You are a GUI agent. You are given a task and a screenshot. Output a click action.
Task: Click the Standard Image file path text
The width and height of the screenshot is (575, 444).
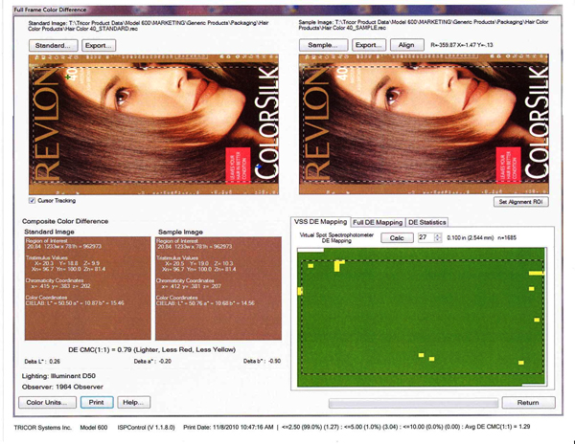[149, 26]
